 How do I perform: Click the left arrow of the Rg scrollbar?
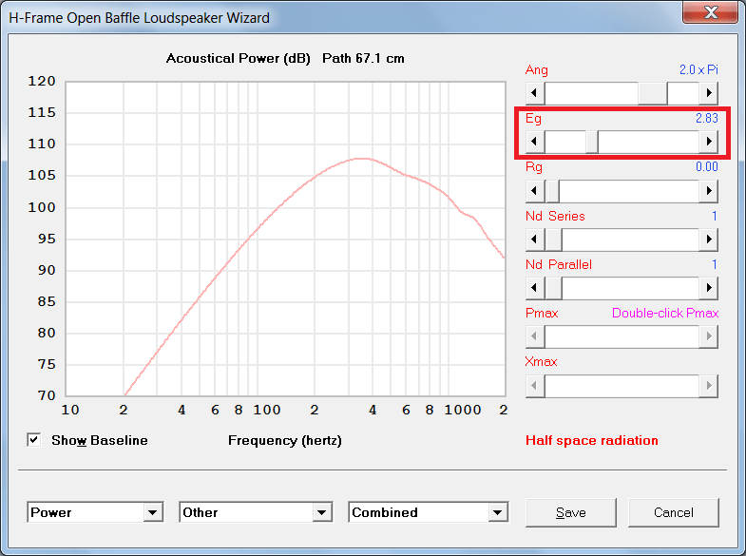535,191
